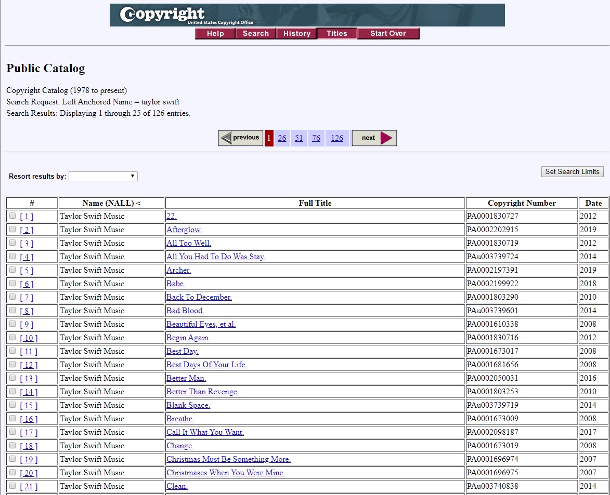
Task: Click entry number link [ 16 ]
Action: 29,419
